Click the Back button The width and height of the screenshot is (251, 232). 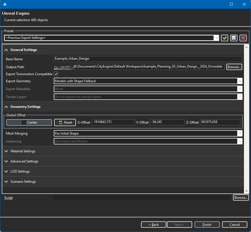(x=154, y=225)
